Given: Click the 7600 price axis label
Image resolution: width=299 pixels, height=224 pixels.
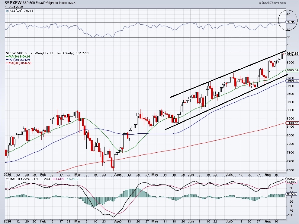Looking at the screenshot, I should [290, 170].
